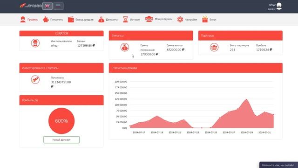Viewport: 298px width, 168px height.
Task: Click the profile person icon in navigation
Action: [23, 20]
